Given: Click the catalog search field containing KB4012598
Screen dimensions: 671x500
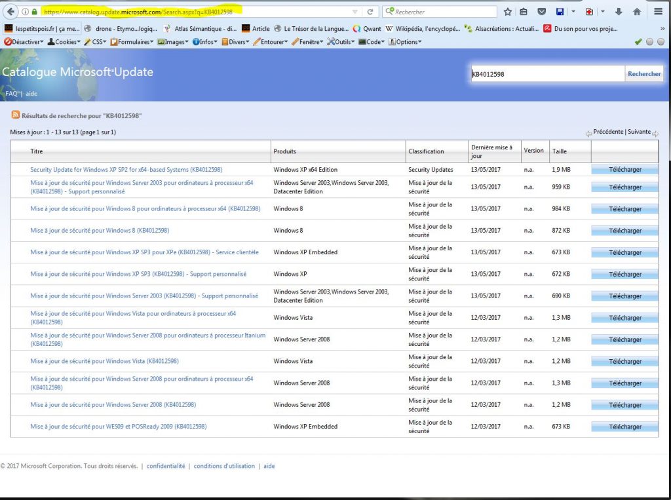Looking at the screenshot, I should [546, 74].
